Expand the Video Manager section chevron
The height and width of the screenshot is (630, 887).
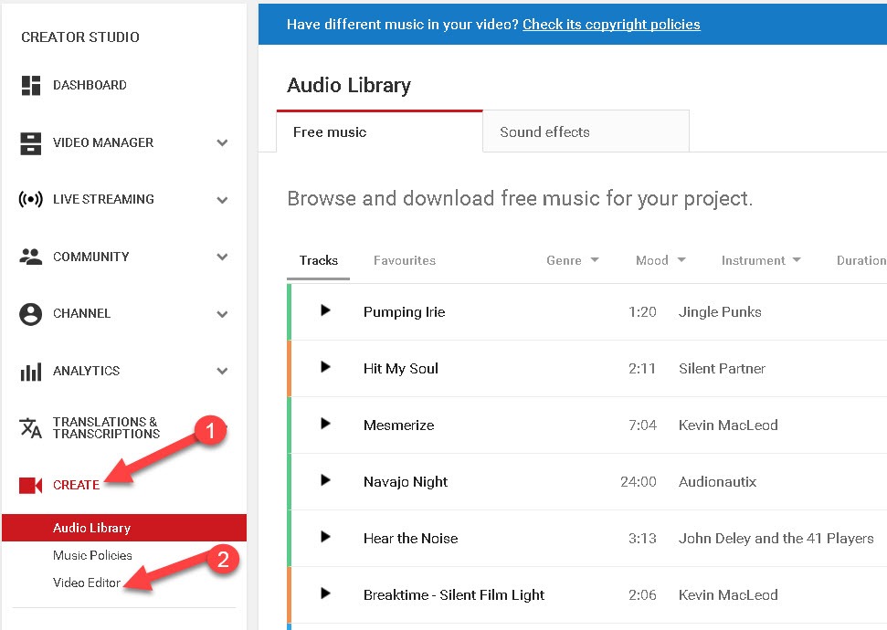click(x=222, y=143)
